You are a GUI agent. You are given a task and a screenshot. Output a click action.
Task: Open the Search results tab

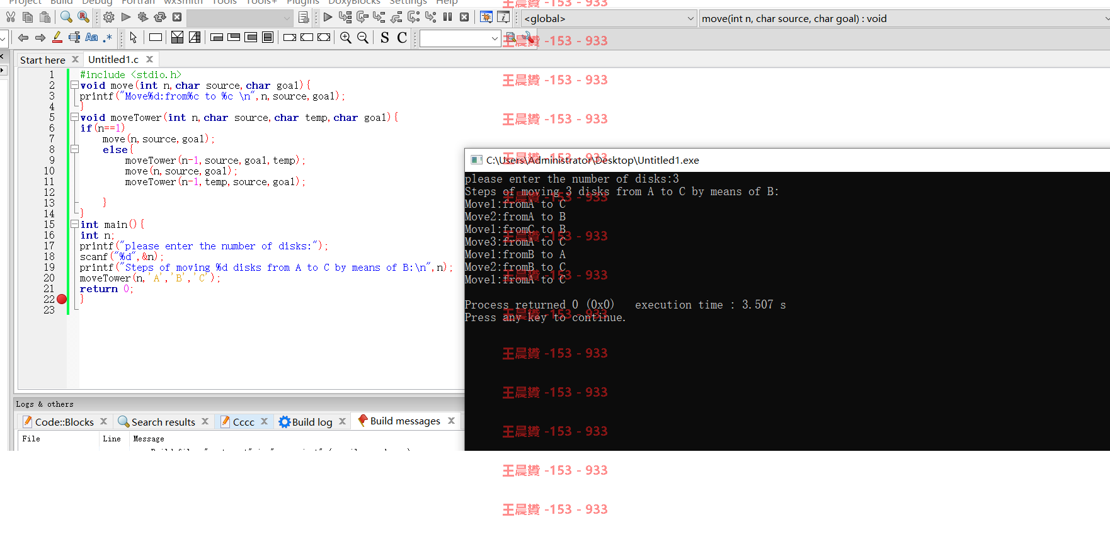(163, 422)
